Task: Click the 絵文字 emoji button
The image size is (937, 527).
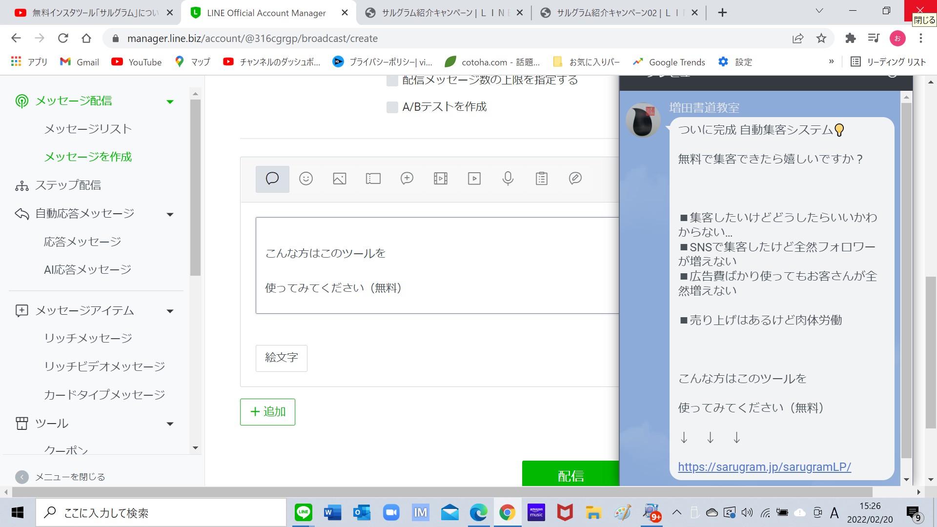Action: 282,358
